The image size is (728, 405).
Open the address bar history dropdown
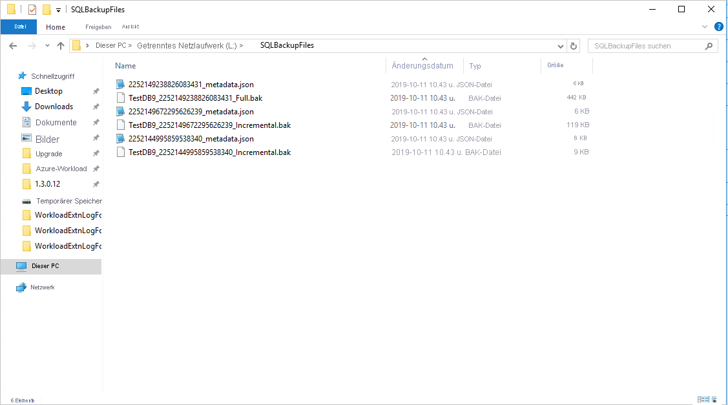tap(561, 46)
